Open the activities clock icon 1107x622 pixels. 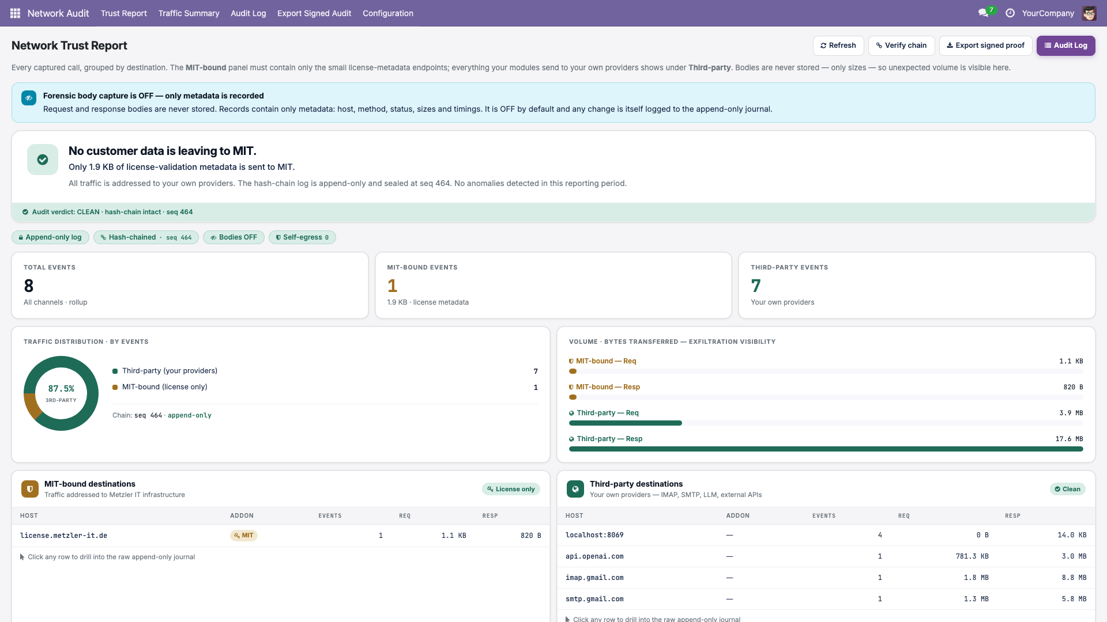pyautogui.click(x=1010, y=13)
